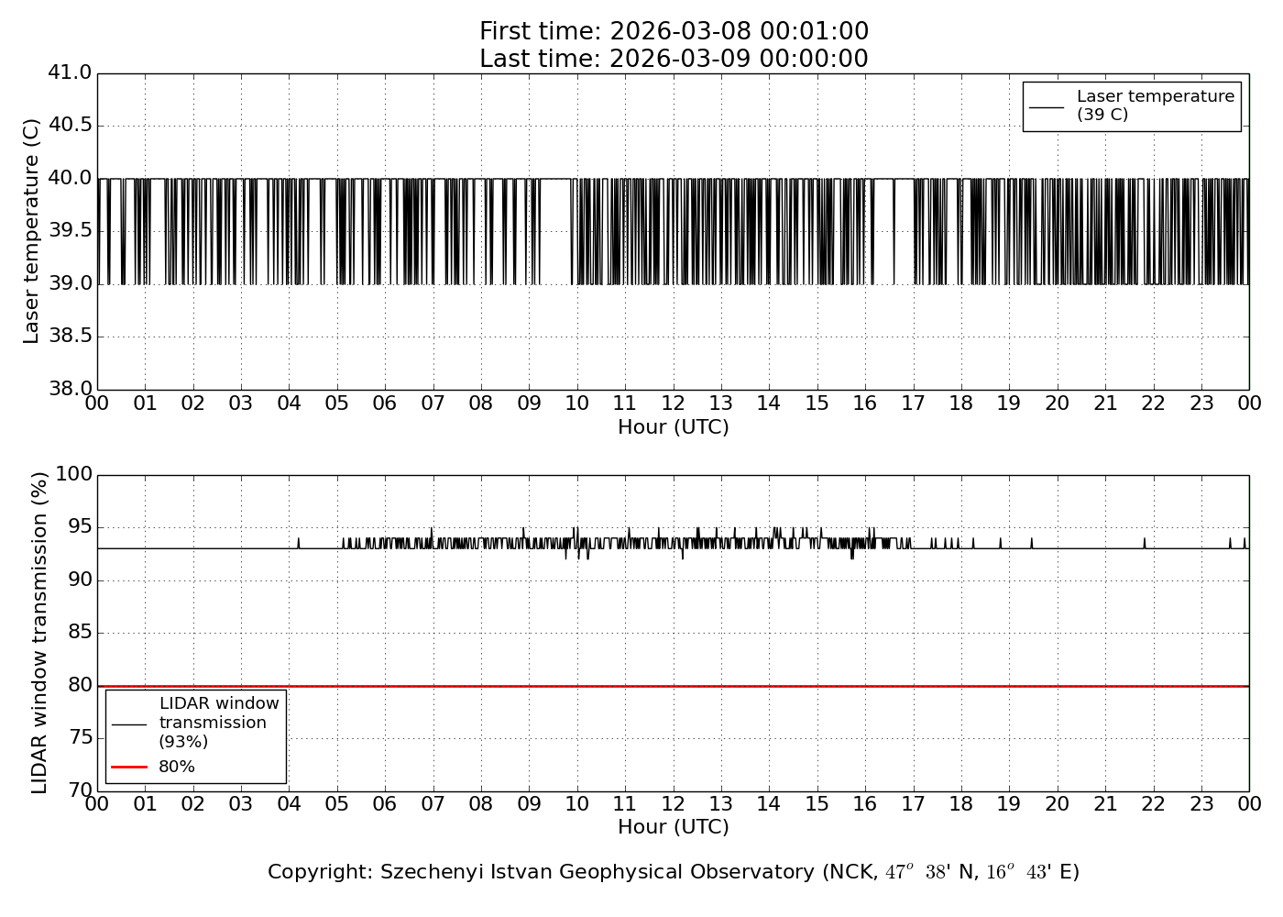The image size is (1283, 917).
Task: Select the Laser temperature (39 C) legend entry
Action: 1155,105
